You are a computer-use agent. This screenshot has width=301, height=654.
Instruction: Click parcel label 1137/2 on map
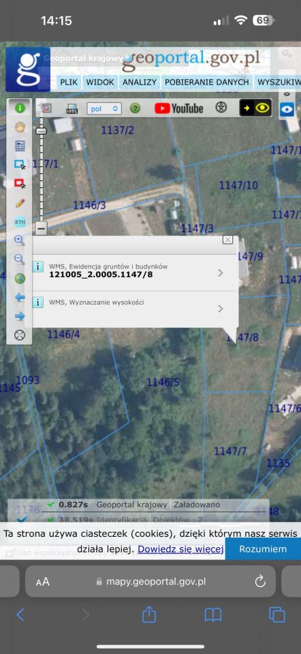pos(118,131)
